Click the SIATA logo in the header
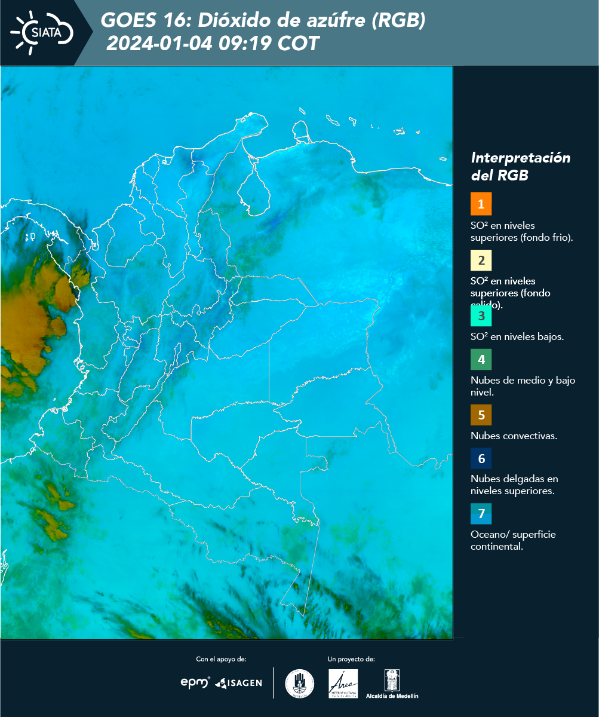Screen dimensions: 599x717 pyautogui.click(x=42, y=32)
